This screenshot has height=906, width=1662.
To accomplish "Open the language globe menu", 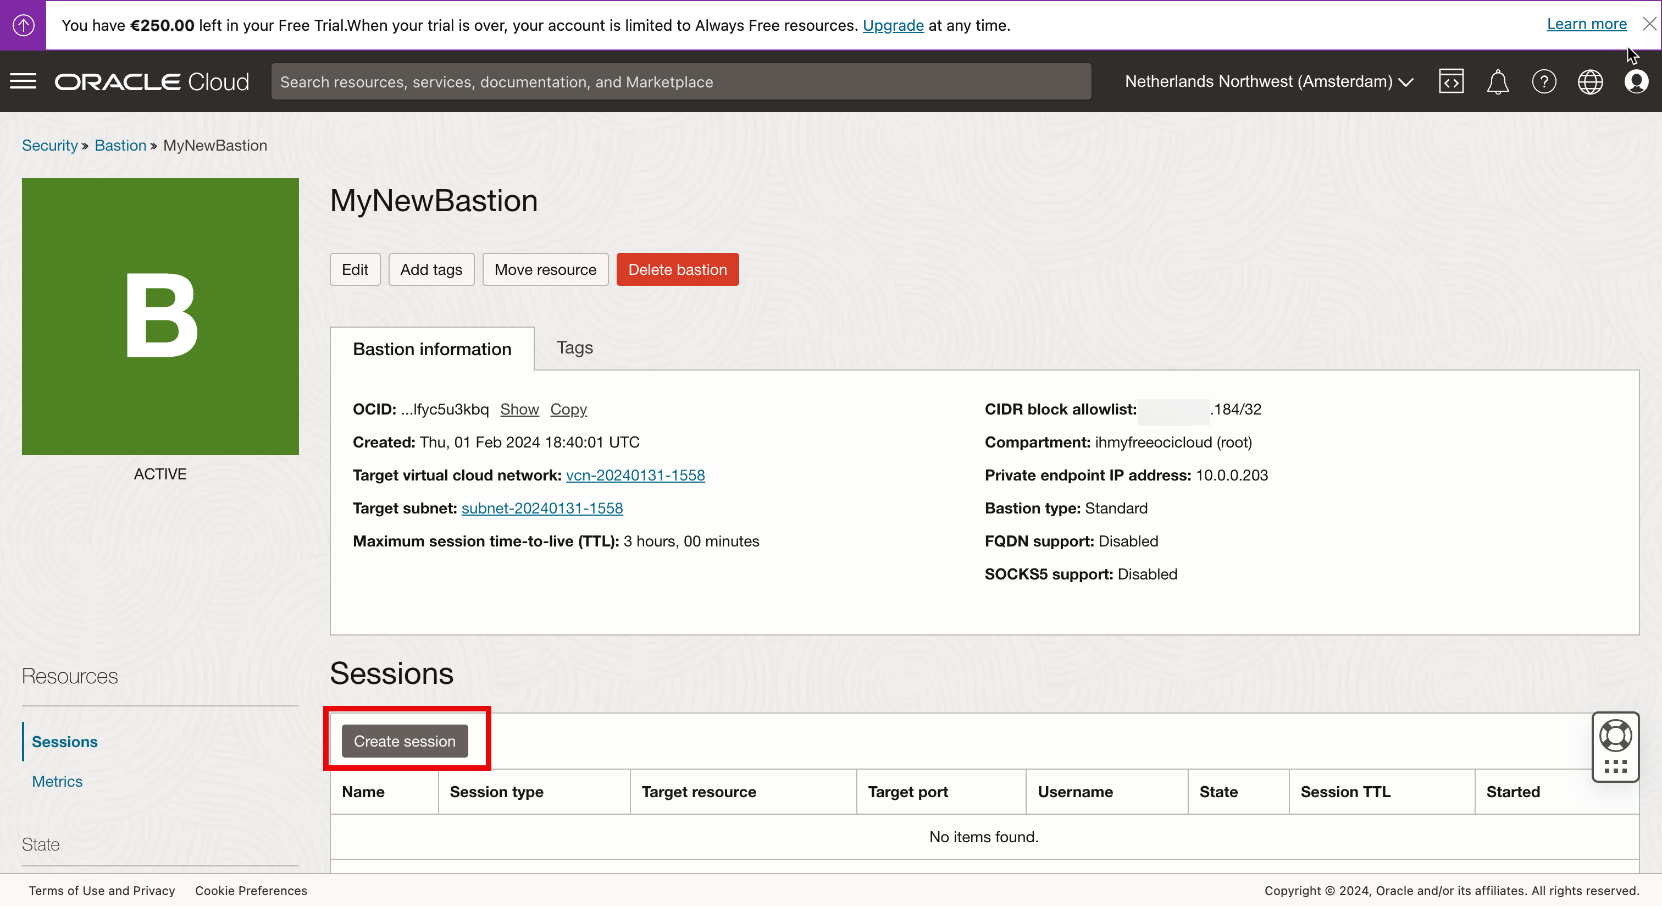I will (x=1590, y=82).
